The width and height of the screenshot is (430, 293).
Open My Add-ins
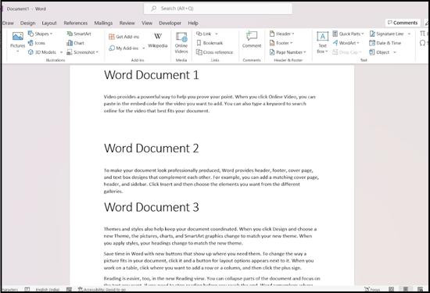click(x=124, y=48)
